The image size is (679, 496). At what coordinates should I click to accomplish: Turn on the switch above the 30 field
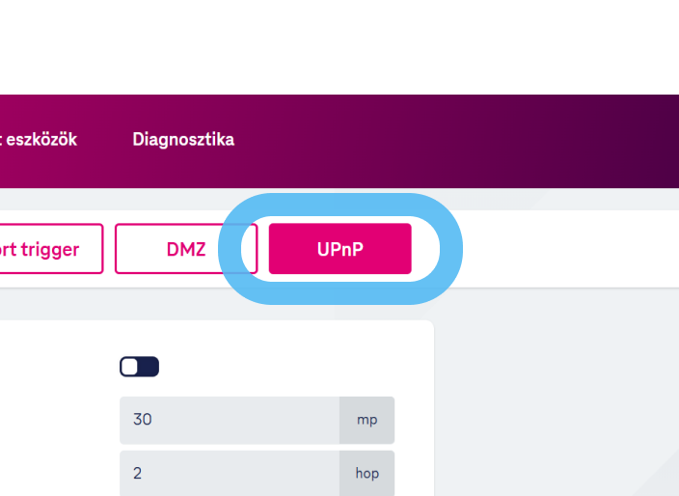click(x=139, y=367)
